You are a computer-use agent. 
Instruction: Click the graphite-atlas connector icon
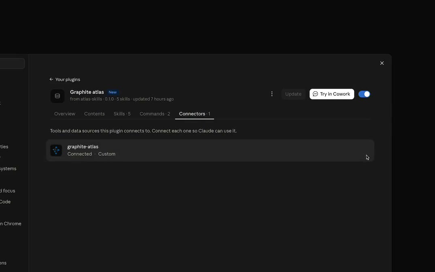[56, 150]
